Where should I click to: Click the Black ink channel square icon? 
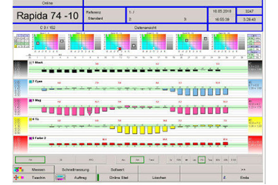pyautogui.click(x=30, y=62)
